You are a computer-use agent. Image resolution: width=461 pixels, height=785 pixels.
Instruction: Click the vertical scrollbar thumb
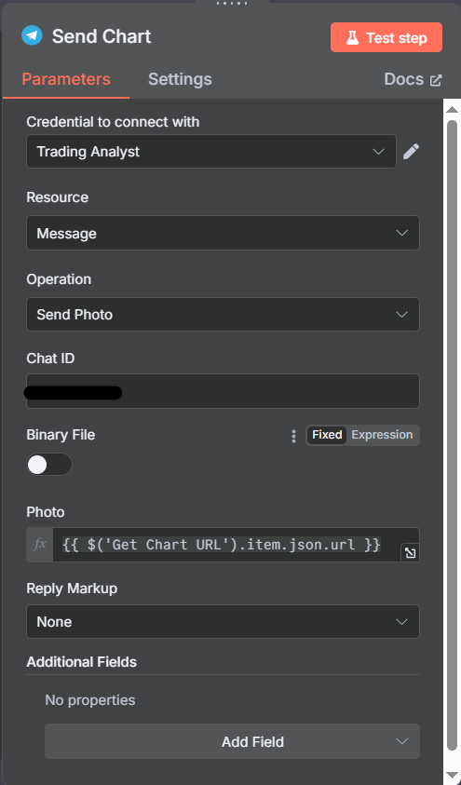tap(452, 436)
